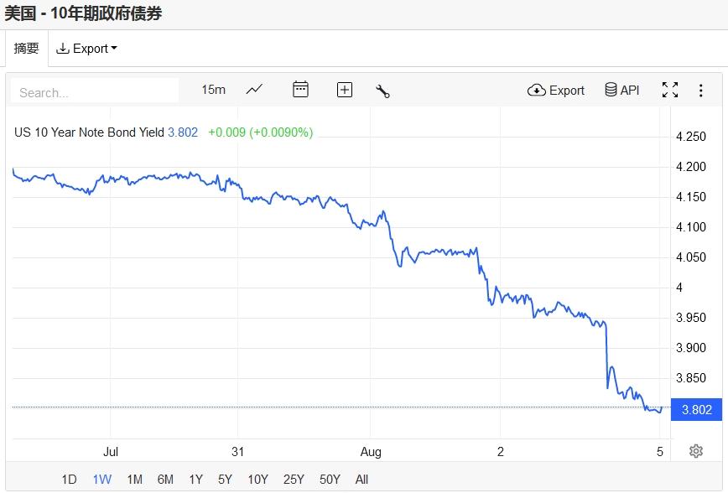Image resolution: width=728 pixels, height=493 pixels.
Task: Open chart settings gear icon
Action: point(695,451)
